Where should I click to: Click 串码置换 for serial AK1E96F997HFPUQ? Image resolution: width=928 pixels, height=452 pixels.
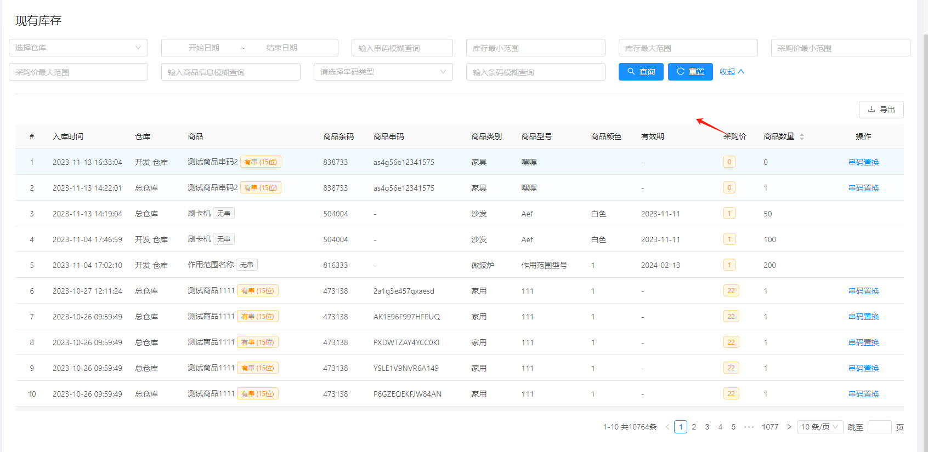(863, 317)
